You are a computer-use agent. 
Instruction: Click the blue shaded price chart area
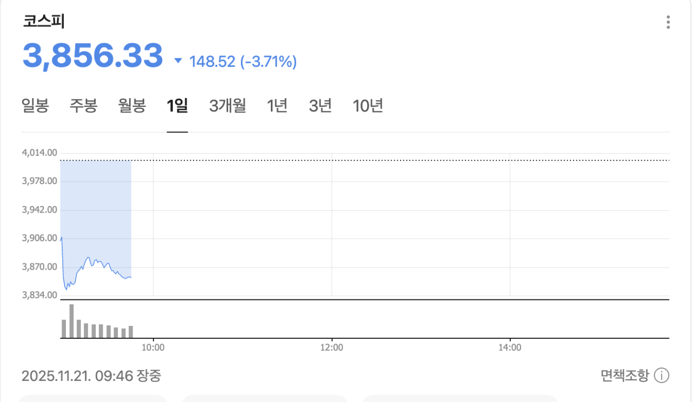coord(96,205)
